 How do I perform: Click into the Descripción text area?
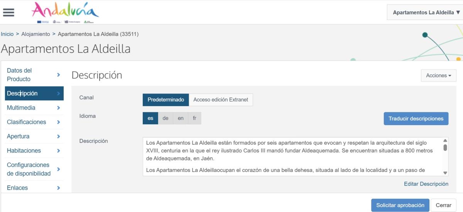click(x=289, y=157)
